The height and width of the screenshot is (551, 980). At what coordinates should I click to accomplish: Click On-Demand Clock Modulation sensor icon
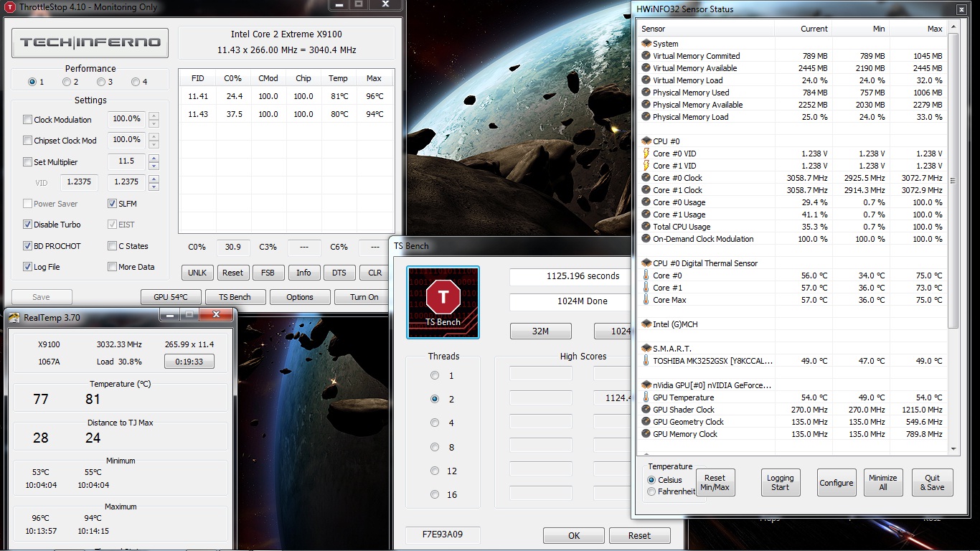[646, 239]
